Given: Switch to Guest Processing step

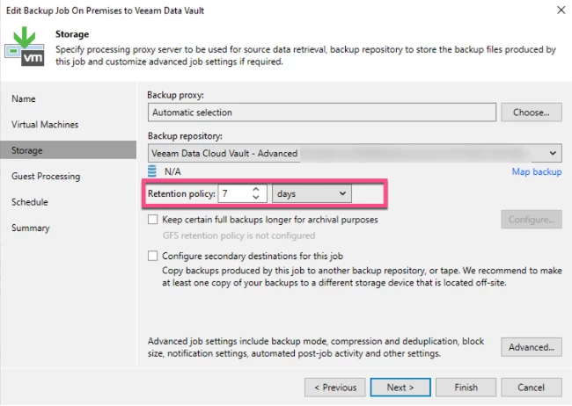Looking at the screenshot, I should click(46, 177).
